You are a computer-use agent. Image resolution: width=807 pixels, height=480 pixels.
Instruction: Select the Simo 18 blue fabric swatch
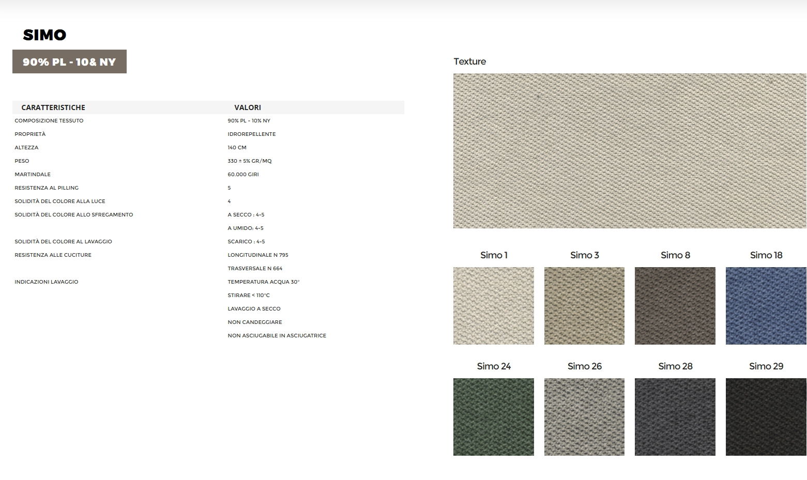click(x=766, y=306)
